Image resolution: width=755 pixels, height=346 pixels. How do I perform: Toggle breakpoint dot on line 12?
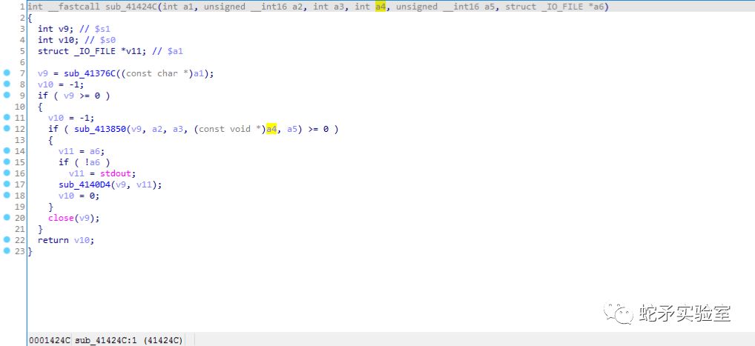pyautogui.click(x=7, y=128)
